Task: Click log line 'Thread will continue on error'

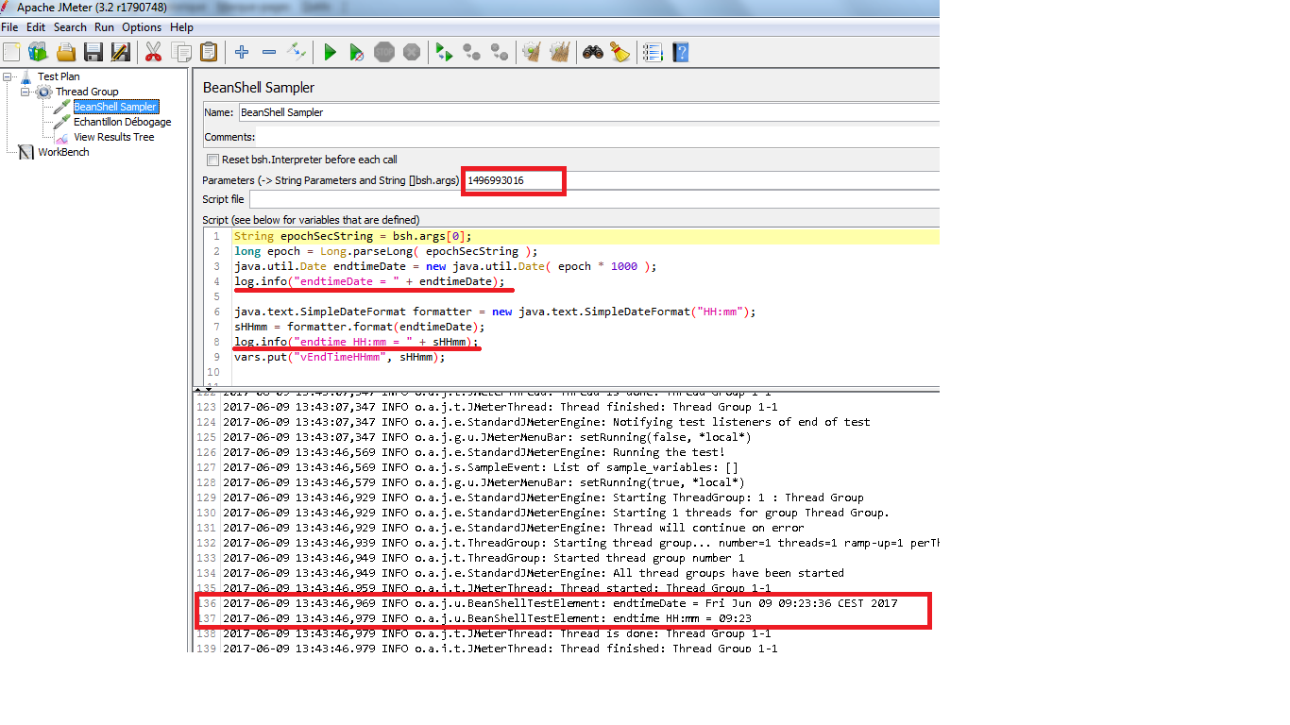Action: click(514, 528)
